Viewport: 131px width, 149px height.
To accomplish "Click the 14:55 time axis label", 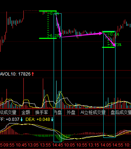I will pos(118,145).
